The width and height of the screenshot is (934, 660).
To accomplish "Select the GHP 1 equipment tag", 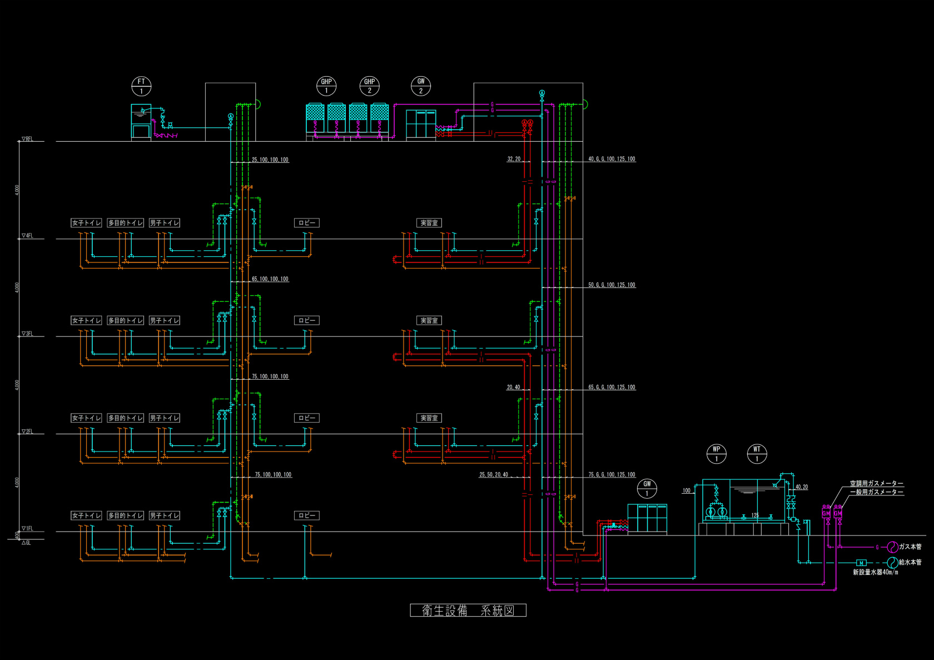I will pyautogui.click(x=326, y=86).
